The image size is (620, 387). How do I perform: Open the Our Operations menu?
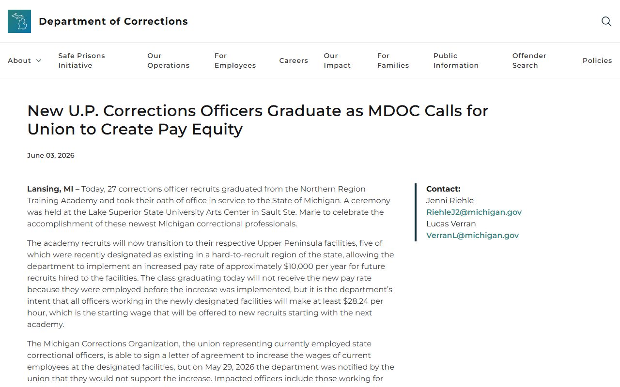[x=169, y=60]
